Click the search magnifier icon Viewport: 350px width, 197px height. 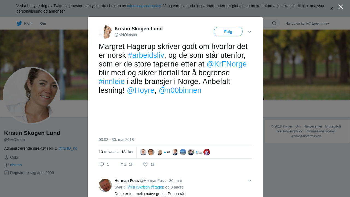[x=274, y=23]
